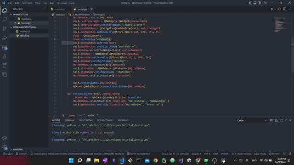
Task: Click Prettier in the status bar
Action: [274, 154]
